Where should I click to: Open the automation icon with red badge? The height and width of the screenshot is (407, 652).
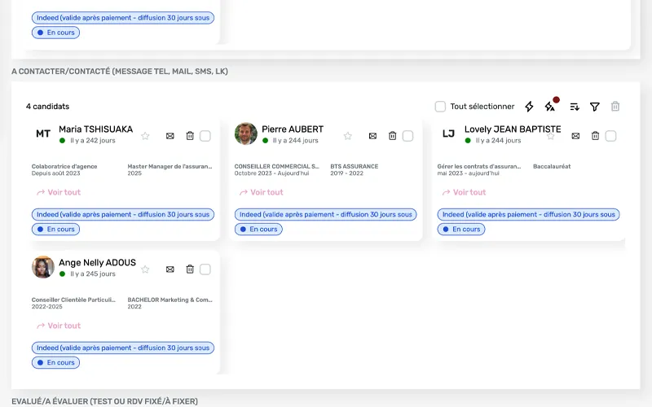550,107
